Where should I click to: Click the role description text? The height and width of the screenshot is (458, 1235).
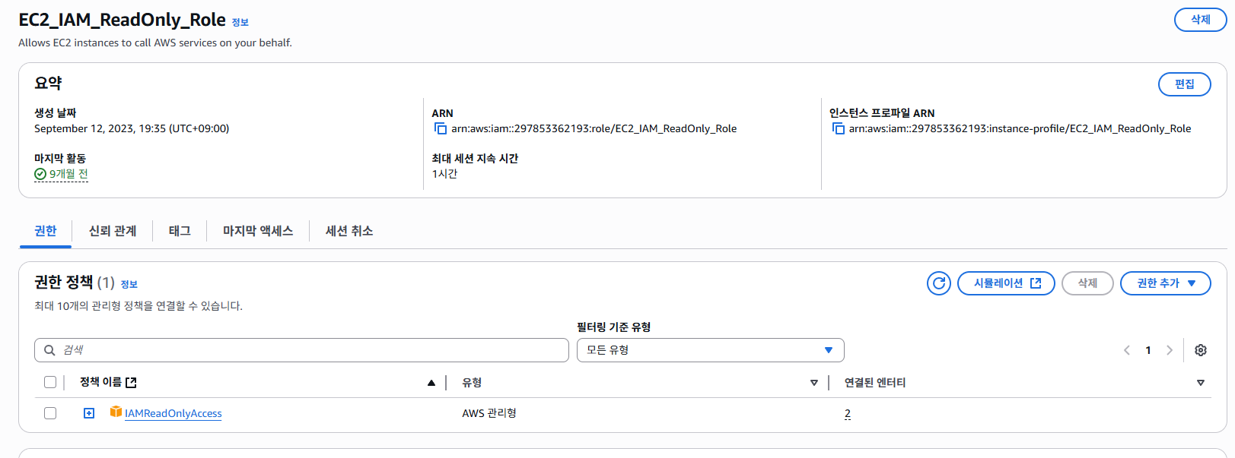coord(155,43)
